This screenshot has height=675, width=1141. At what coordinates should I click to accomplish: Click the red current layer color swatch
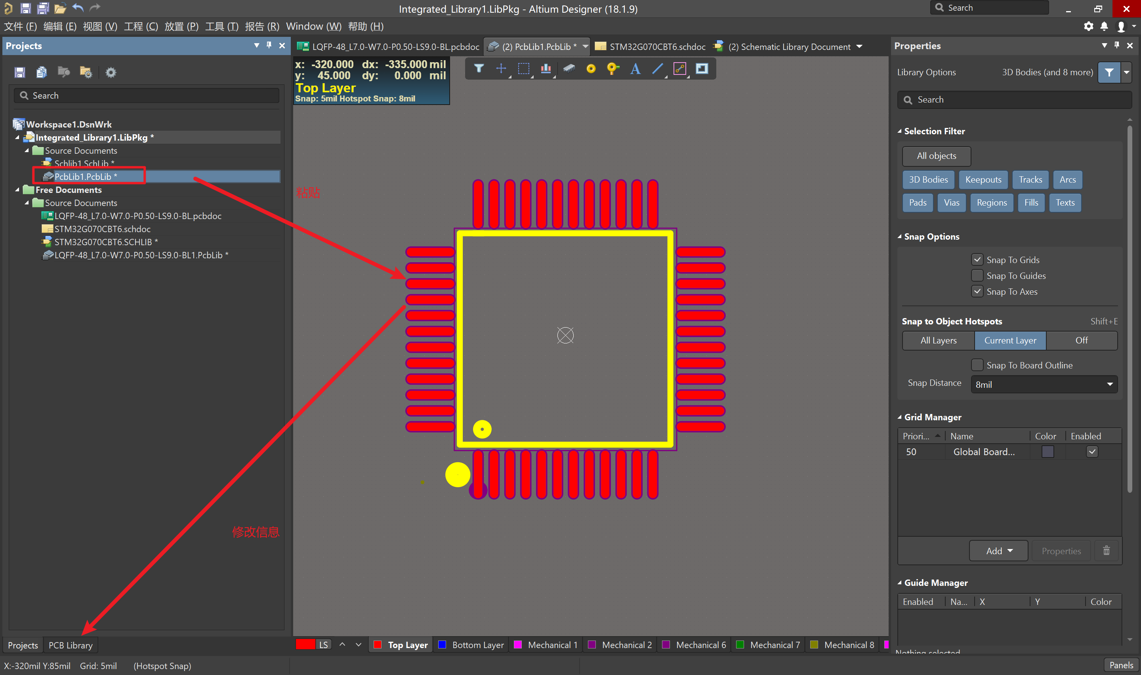[305, 644]
